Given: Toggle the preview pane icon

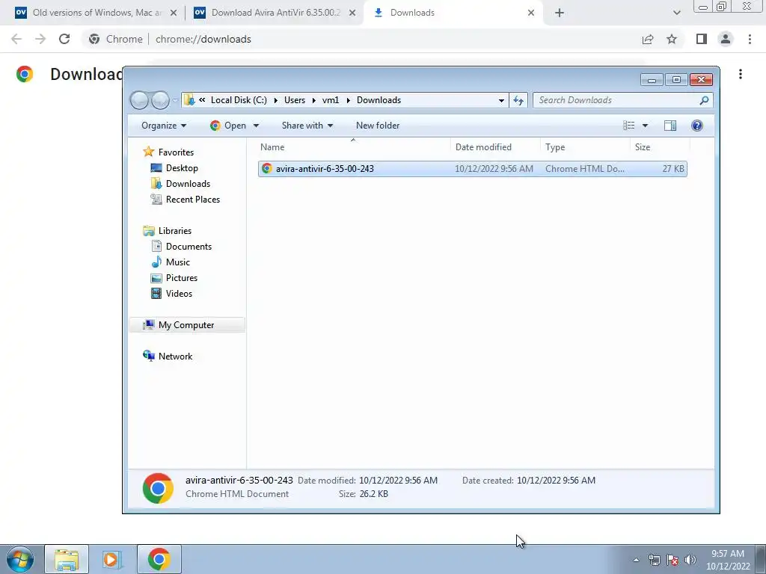Looking at the screenshot, I should (x=670, y=126).
